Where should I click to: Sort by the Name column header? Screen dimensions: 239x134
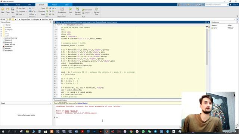point(8,25)
